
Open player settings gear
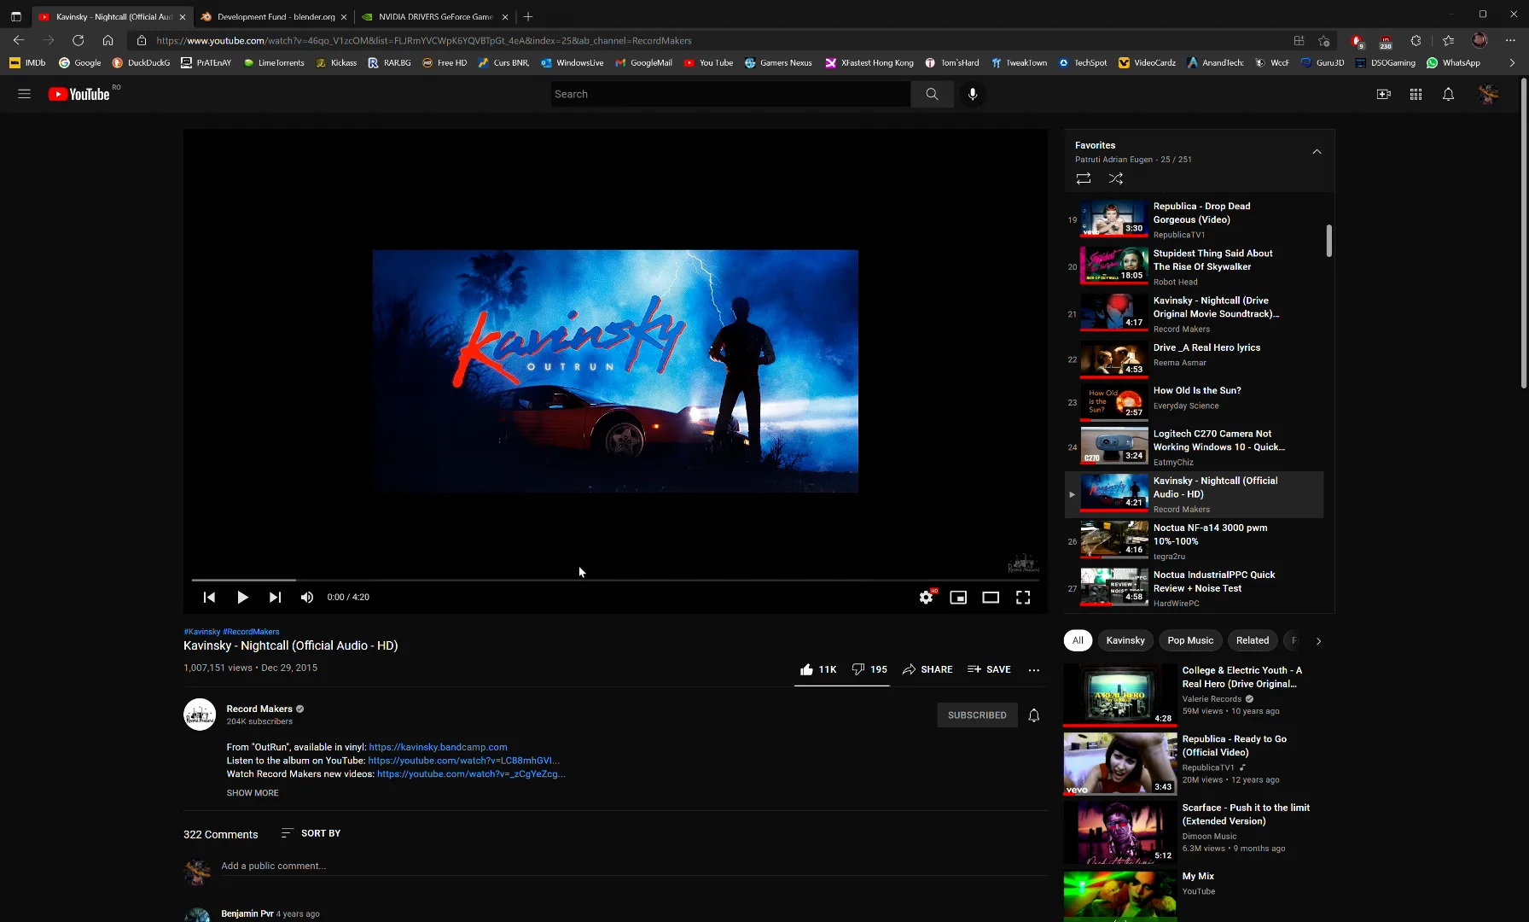coord(926,597)
